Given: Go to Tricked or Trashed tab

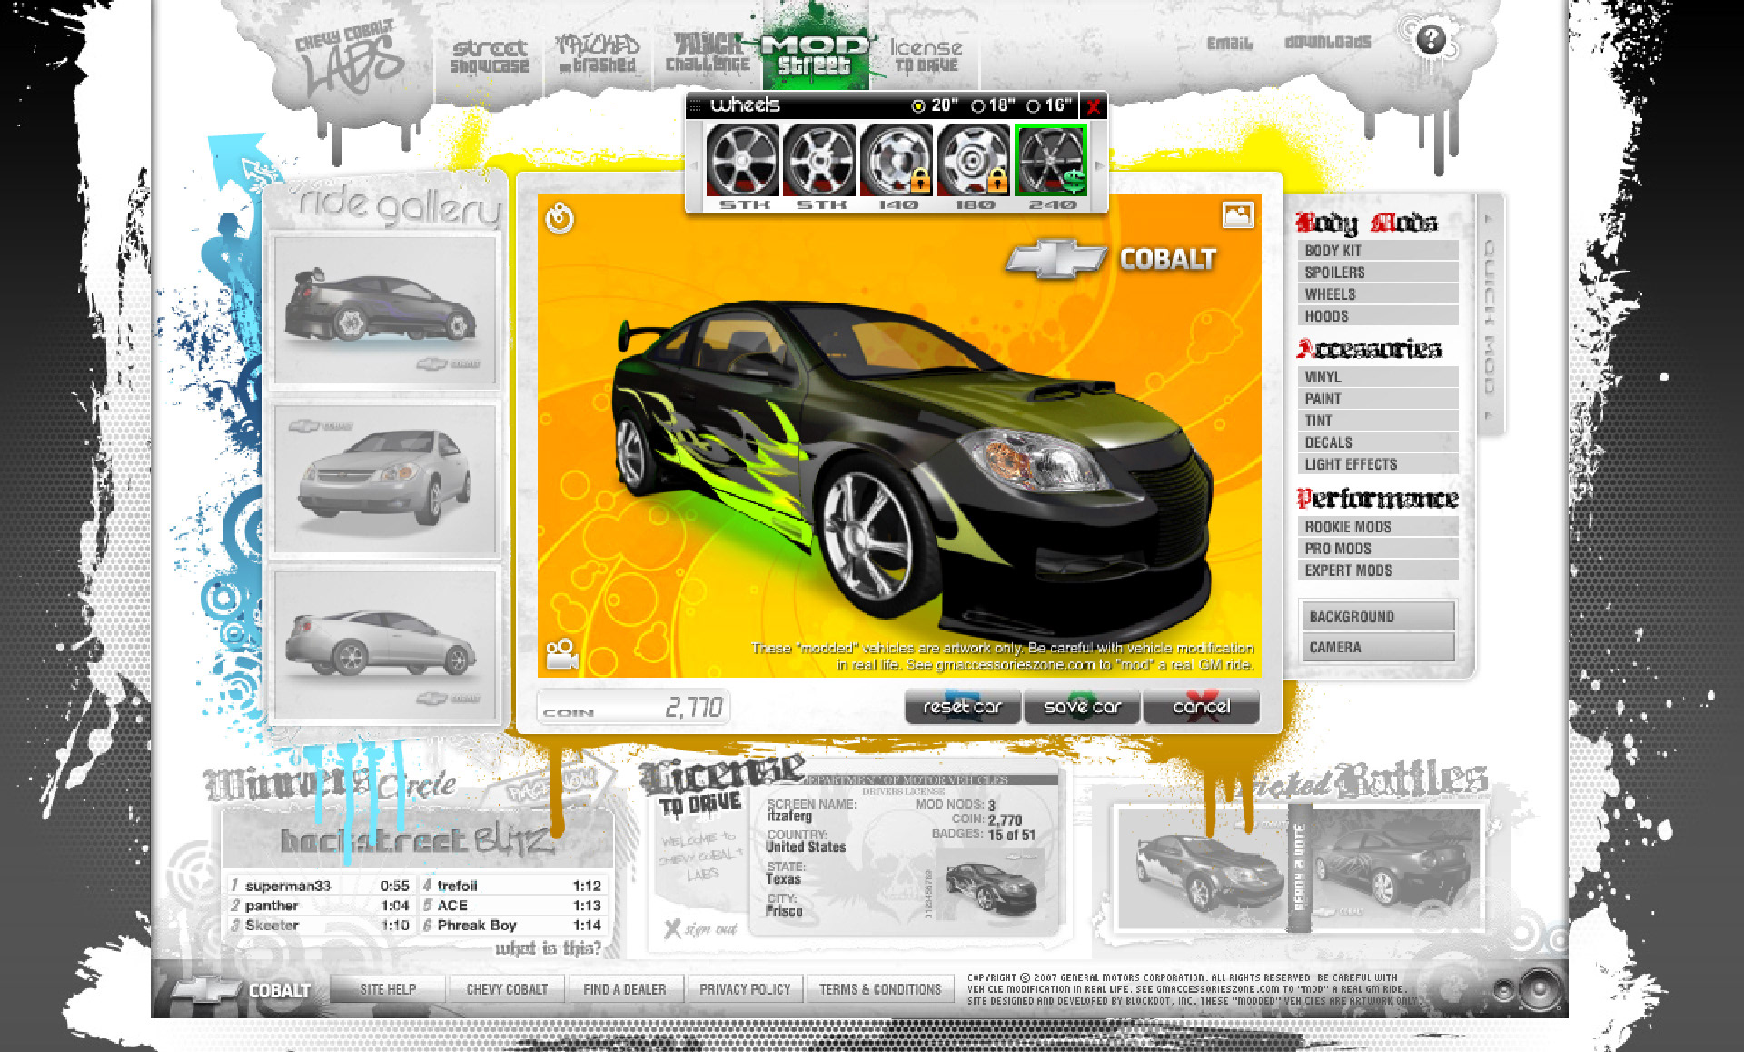Looking at the screenshot, I should point(597,55).
